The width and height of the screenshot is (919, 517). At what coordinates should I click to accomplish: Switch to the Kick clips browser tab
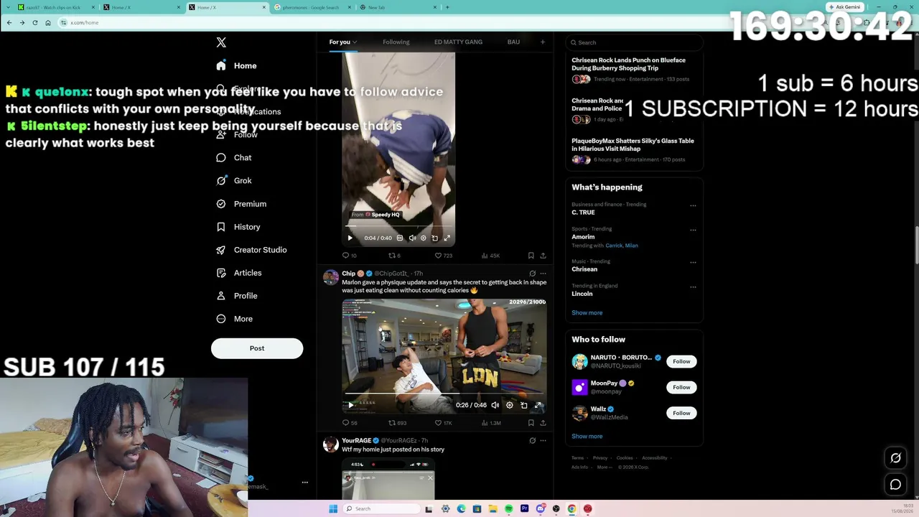pos(55,7)
